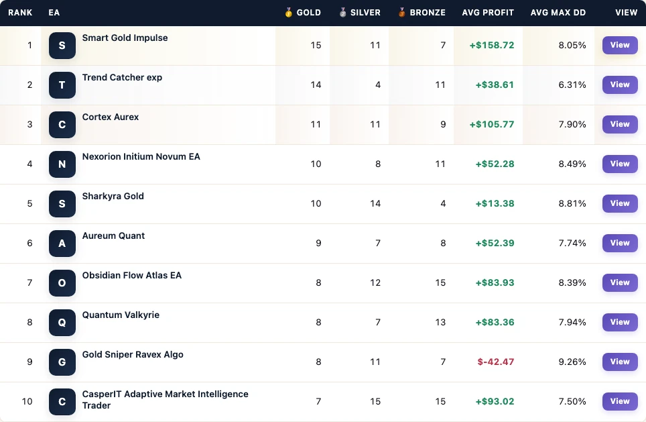Click the BRONZE column header label

click(428, 13)
